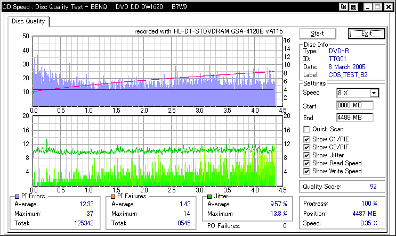The width and height of the screenshot is (396, 236).
Task: Click PI Failures average 1.43
Action: tap(185, 204)
